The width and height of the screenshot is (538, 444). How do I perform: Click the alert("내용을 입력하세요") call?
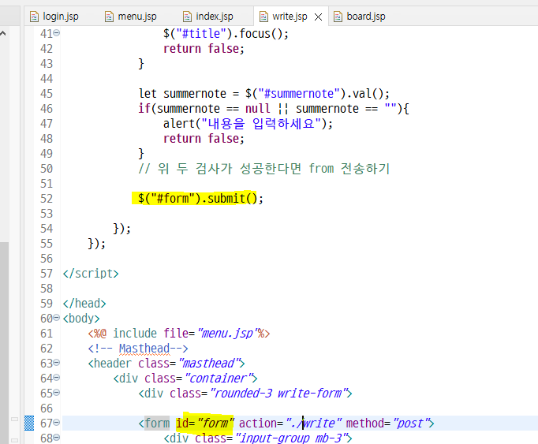pyautogui.click(x=248, y=124)
